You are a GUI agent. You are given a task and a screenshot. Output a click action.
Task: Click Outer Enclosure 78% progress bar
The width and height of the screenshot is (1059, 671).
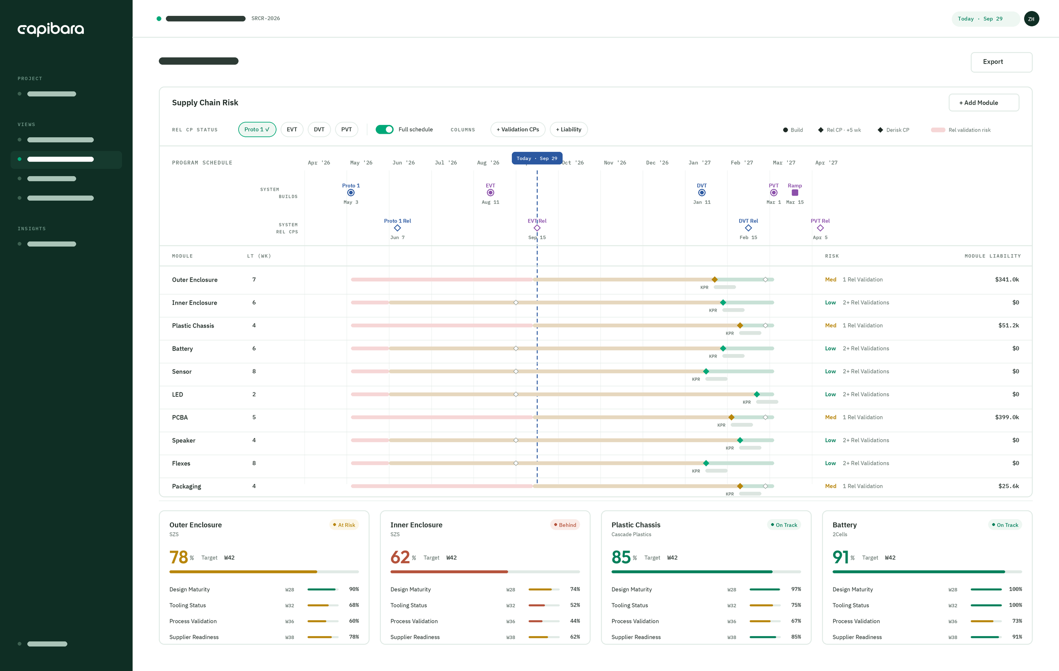264,572
